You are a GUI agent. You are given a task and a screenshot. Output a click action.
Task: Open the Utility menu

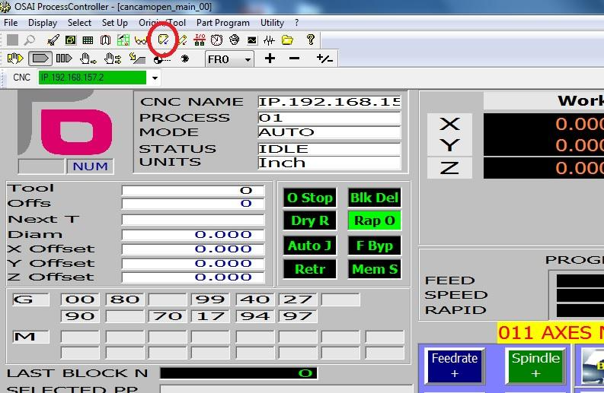pyautogui.click(x=272, y=23)
